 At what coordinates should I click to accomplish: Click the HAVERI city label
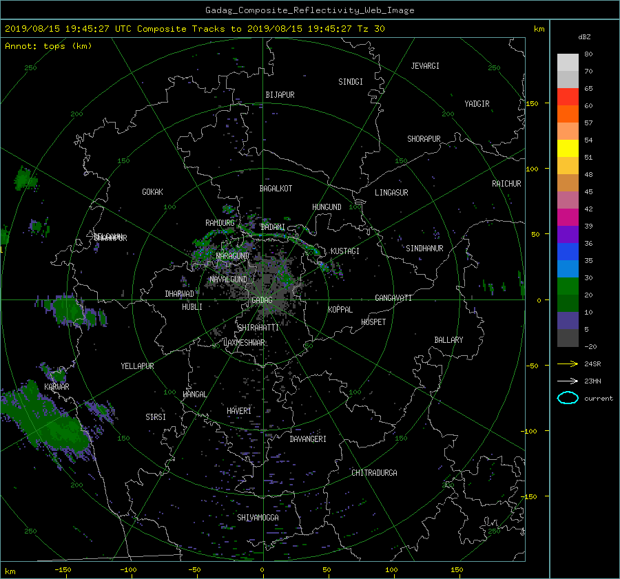tap(239, 411)
